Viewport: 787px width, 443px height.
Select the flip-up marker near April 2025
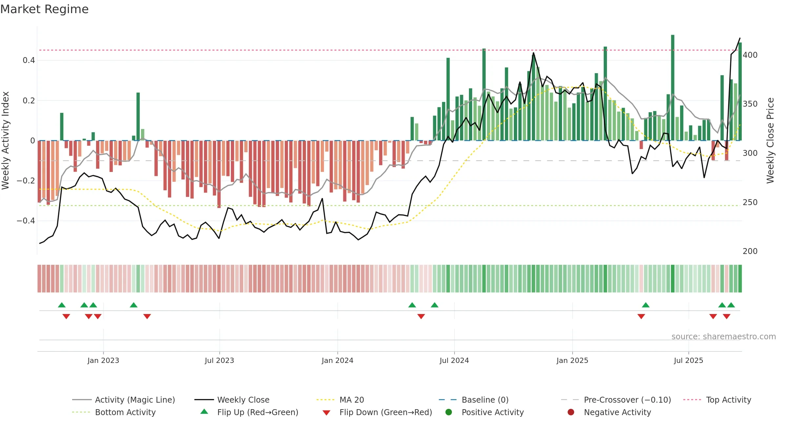click(x=646, y=305)
